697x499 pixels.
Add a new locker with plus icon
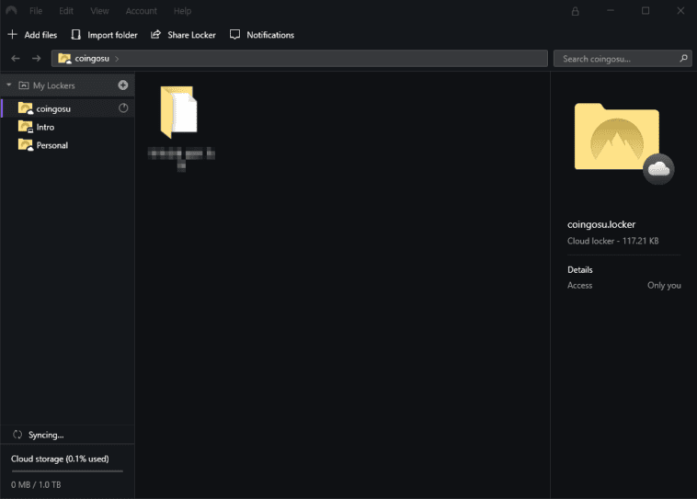(123, 85)
